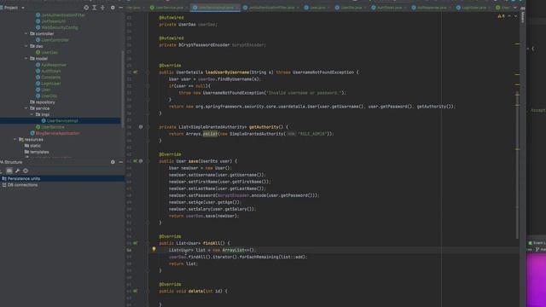This screenshot has height=307, width=546.
Task: Click the warnings indicator in editor corner
Action: tap(501, 16)
